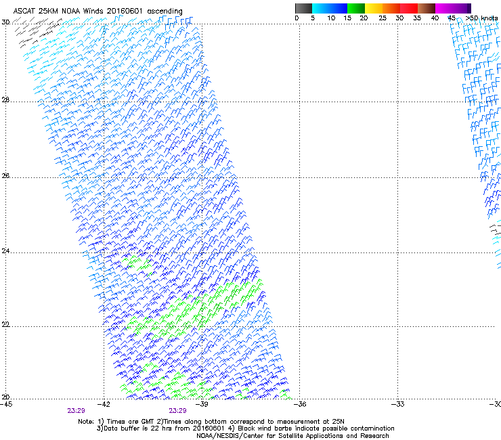Click longitude axis label '-36'

coord(300,404)
